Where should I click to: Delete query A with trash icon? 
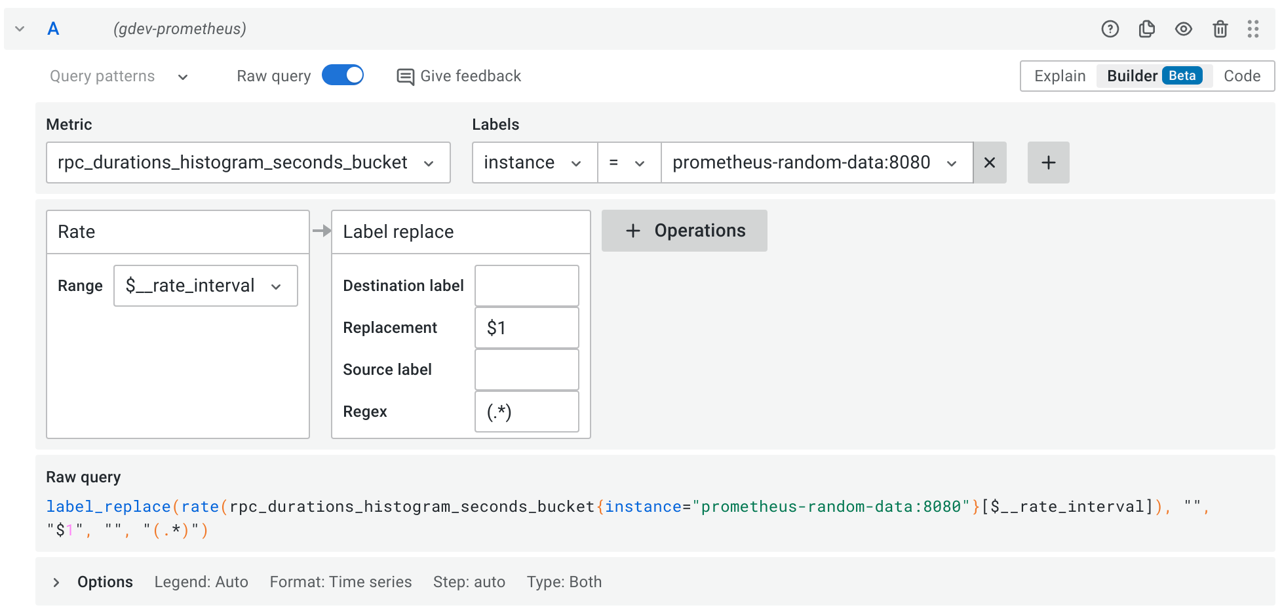[1220, 29]
